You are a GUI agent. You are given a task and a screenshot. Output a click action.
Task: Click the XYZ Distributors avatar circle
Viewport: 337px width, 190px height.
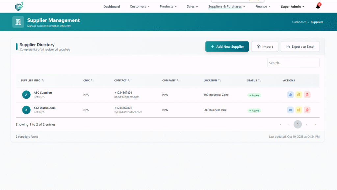pos(26,110)
